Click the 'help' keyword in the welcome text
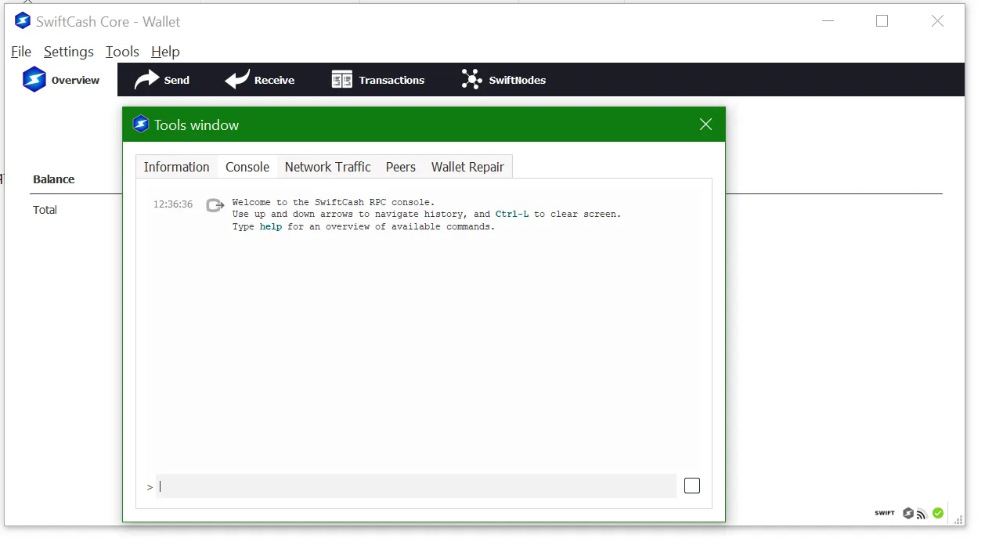 click(271, 227)
